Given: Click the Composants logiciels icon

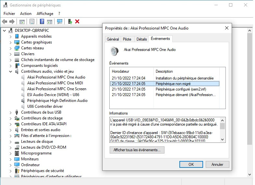Looking at the screenshot, I should 17,66.
